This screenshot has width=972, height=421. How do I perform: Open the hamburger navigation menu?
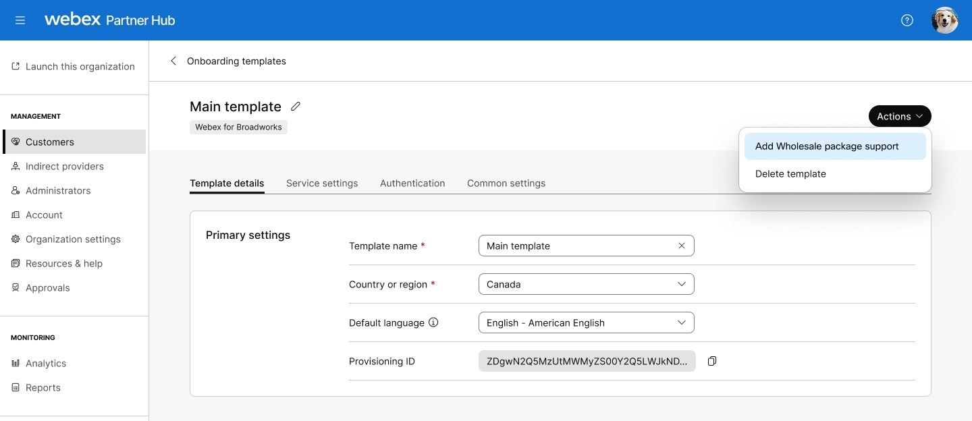pos(20,20)
